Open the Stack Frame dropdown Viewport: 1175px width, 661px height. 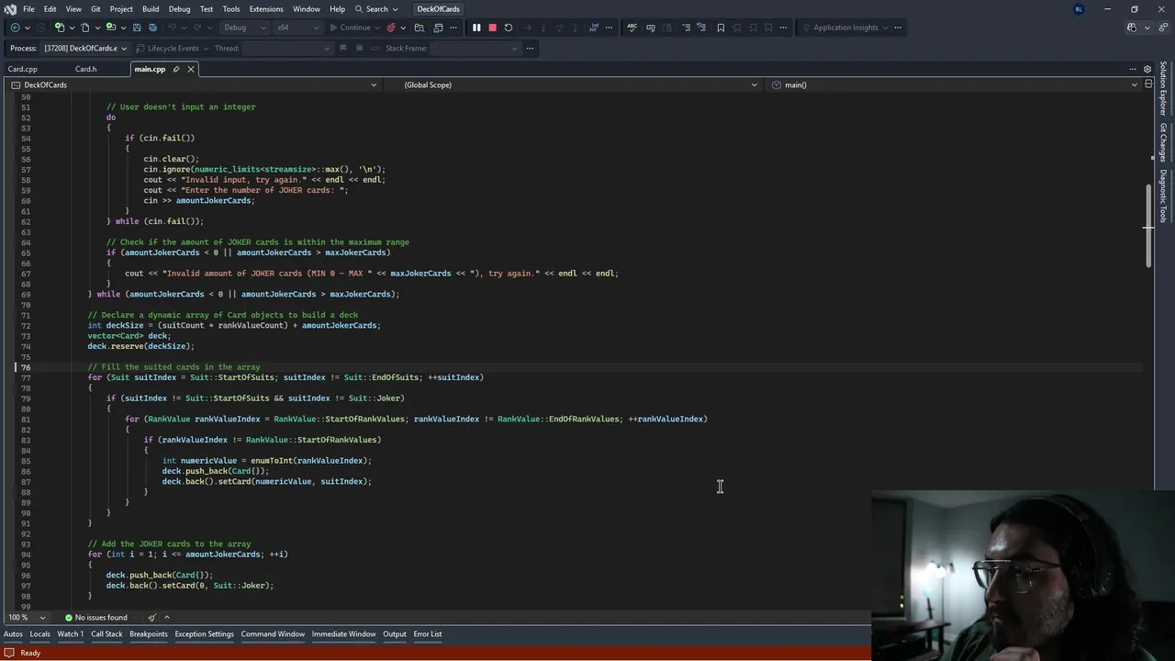click(474, 48)
